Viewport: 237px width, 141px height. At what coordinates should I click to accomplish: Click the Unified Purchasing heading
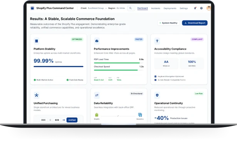click(45, 103)
